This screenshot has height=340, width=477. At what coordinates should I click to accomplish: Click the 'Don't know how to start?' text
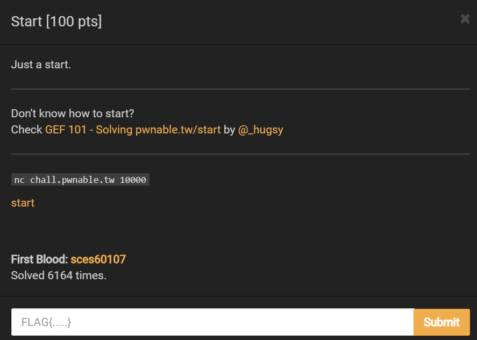(x=73, y=114)
